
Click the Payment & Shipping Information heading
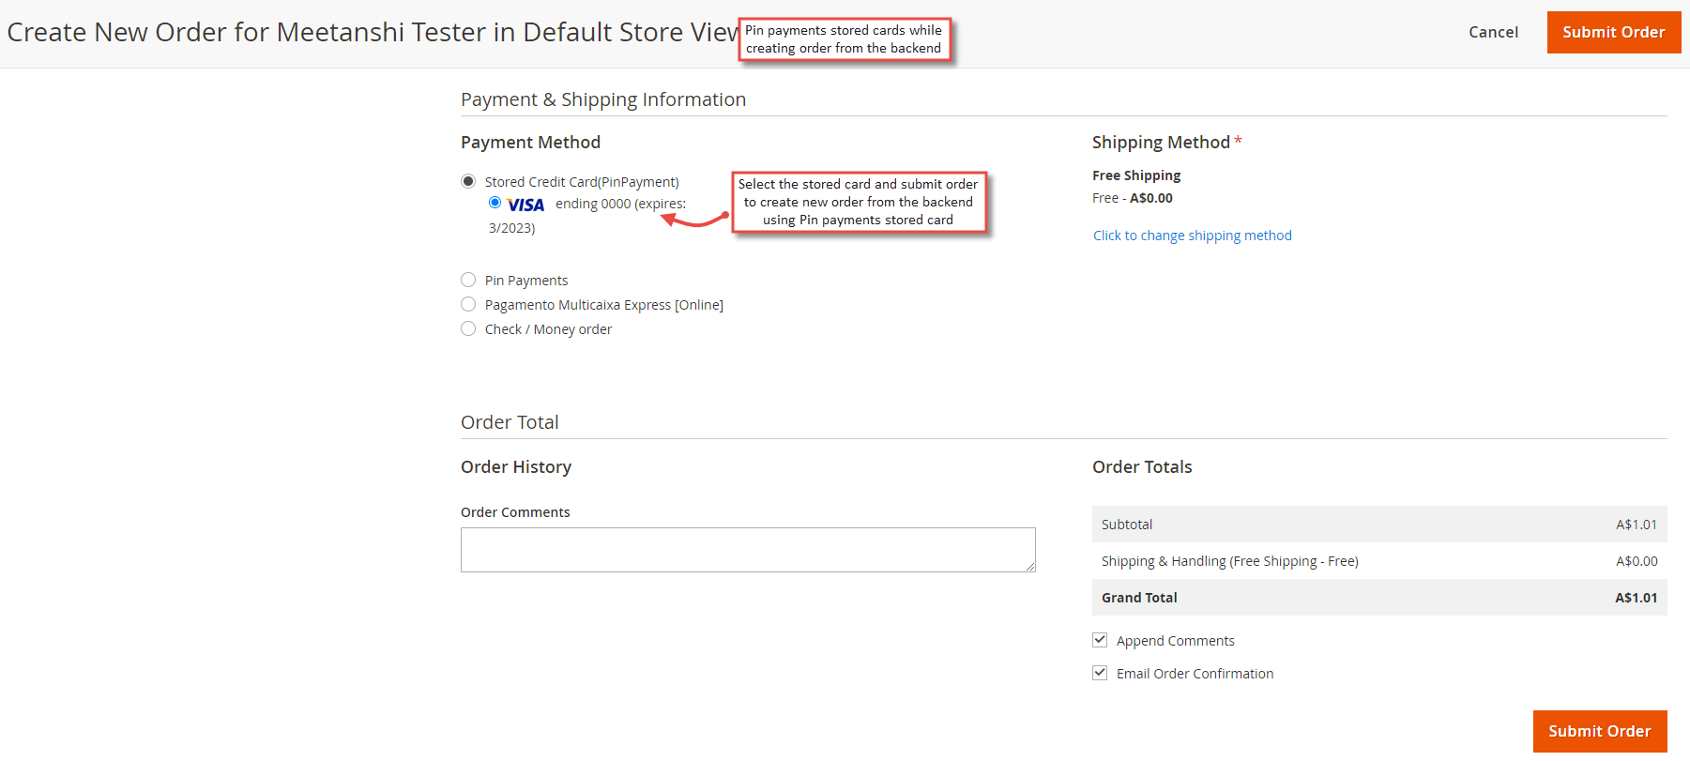coord(603,99)
